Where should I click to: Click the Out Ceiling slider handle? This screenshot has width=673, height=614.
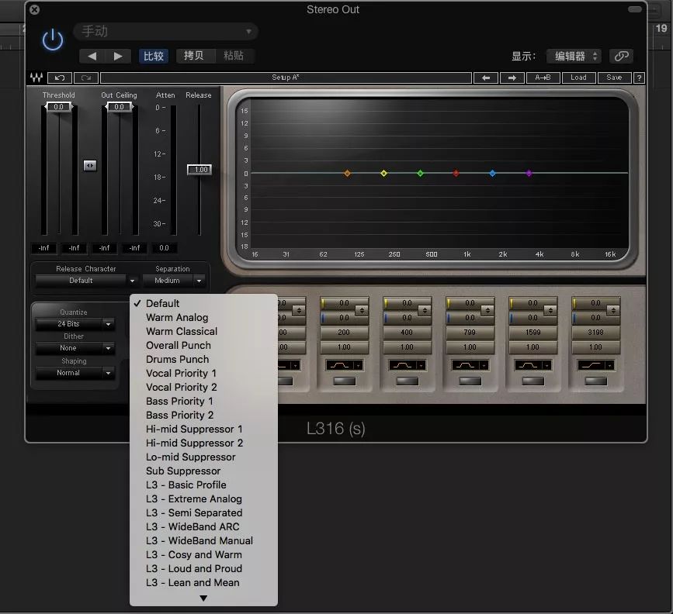[x=120, y=107]
